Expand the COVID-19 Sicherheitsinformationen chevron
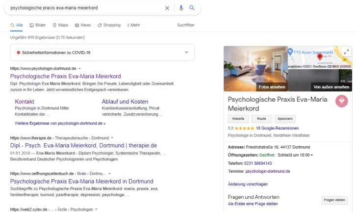Viewport: 357px width, 212px height. [186, 52]
